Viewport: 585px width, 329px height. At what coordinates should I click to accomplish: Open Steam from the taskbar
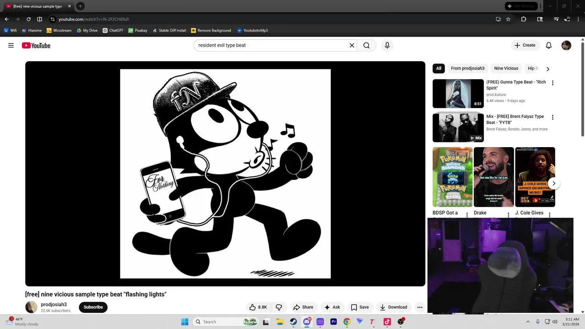pyautogui.click(x=293, y=322)
